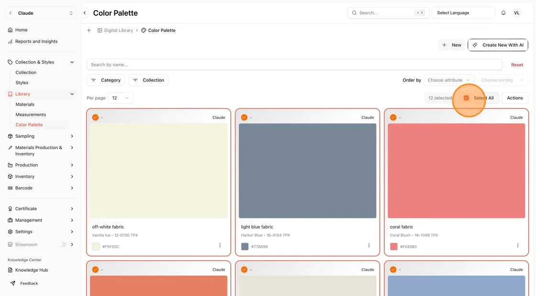Screen dimensions: 536x296
Task: Open the Styles submenu item
Action: [22, 83]
